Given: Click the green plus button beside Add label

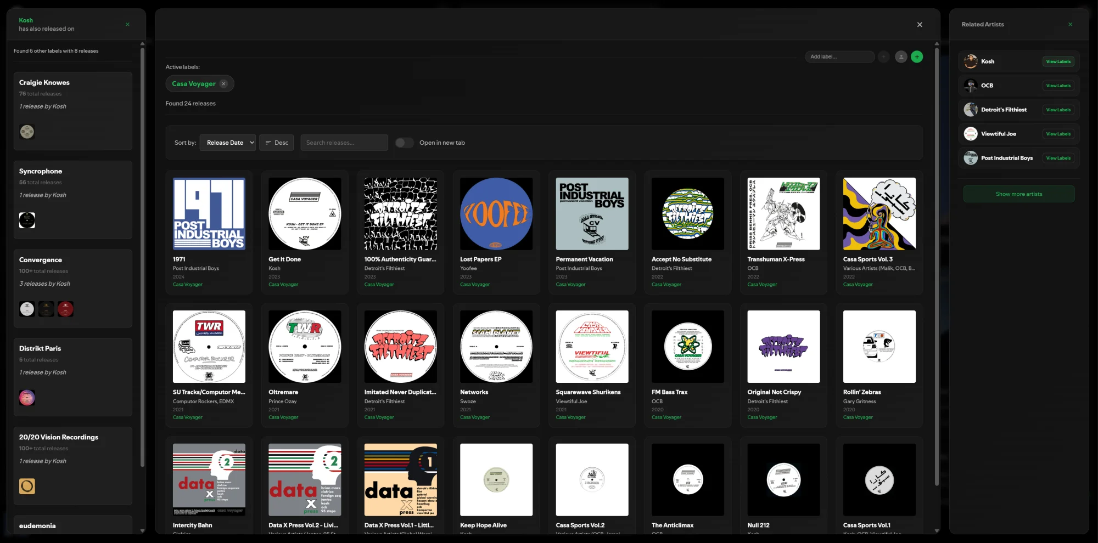Looking at the screenshot, I should (x=916, y=56).
